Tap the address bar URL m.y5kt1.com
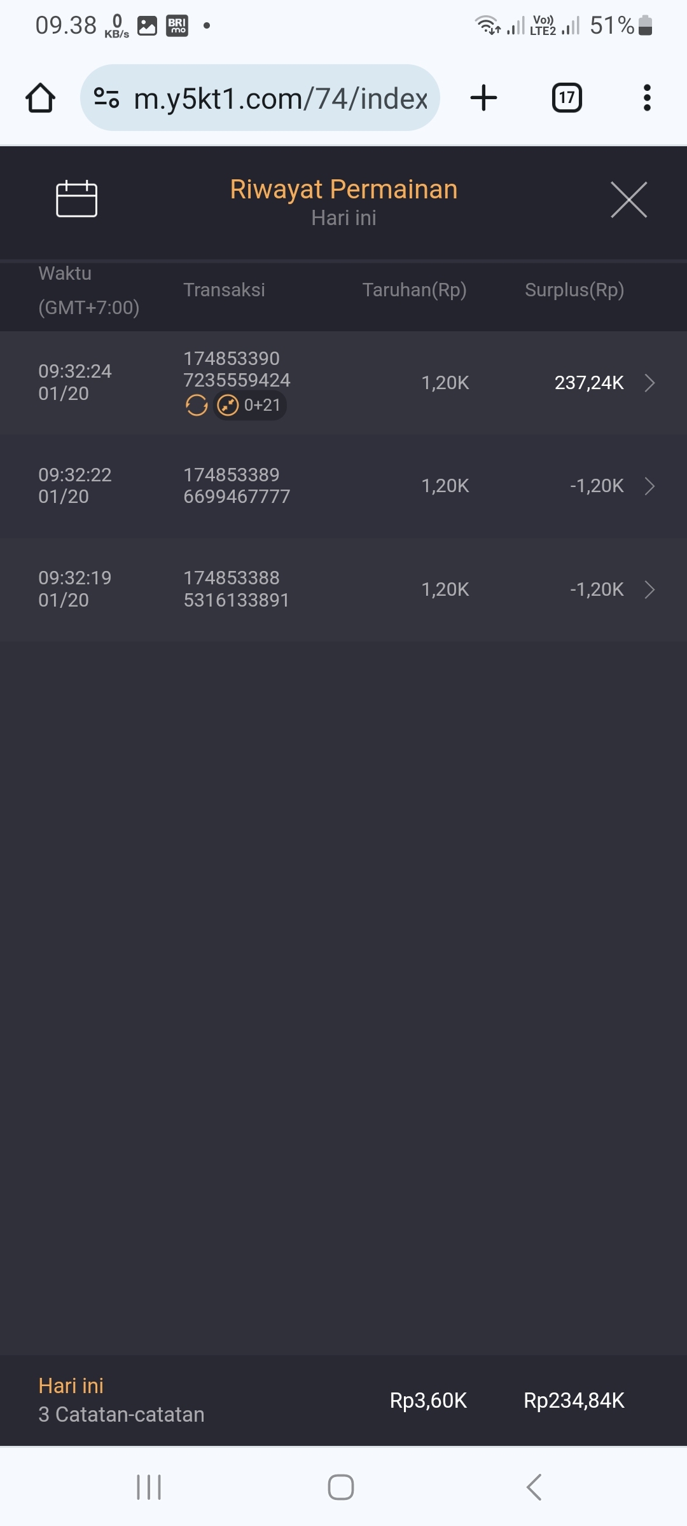This screenshot has height=1526, width=687. tap(280, 99)
